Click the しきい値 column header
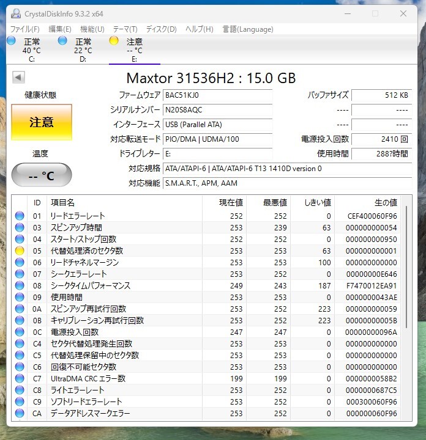This screenshot has width=426, height=440. point(313,202)
